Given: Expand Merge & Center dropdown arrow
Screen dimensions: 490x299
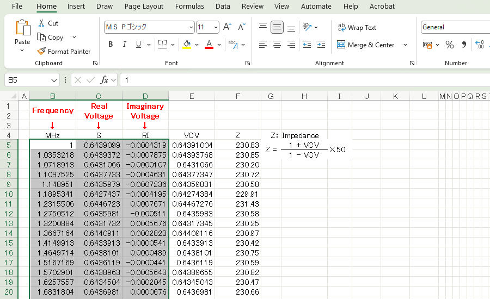Looking at the screenshot, I should click(x=405, y=45).
